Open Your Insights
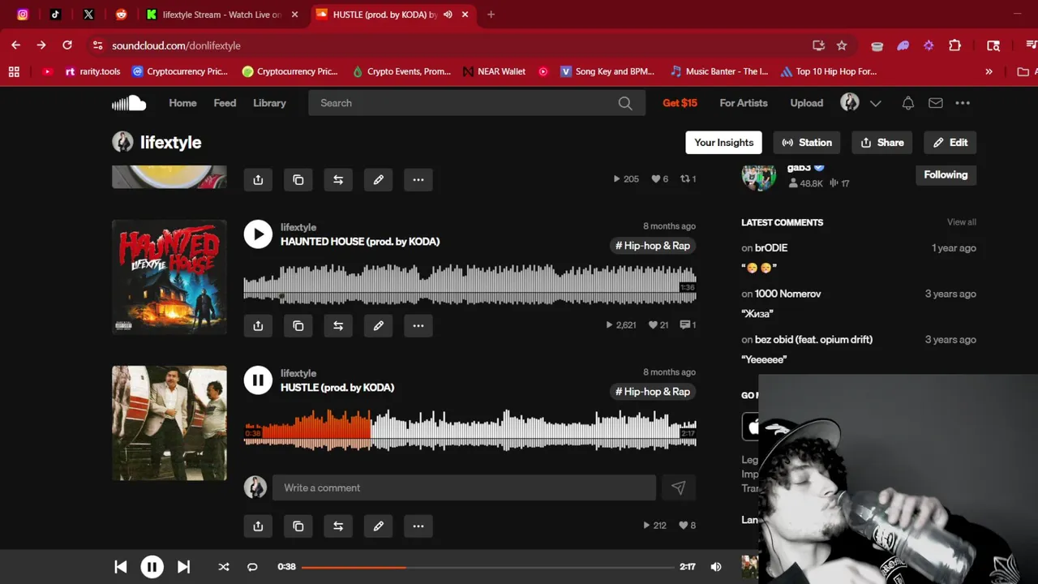 723,142
